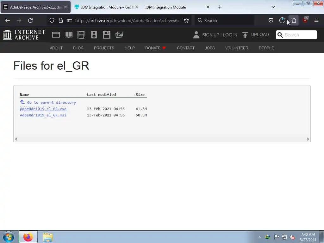Open DONATE in the navigation bar
The image size is (324, 243).
[x=155, y=48]
